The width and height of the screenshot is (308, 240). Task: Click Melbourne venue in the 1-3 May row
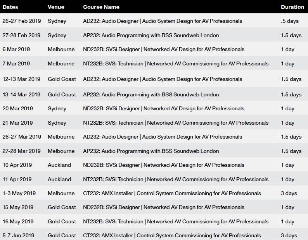point(61,193)
